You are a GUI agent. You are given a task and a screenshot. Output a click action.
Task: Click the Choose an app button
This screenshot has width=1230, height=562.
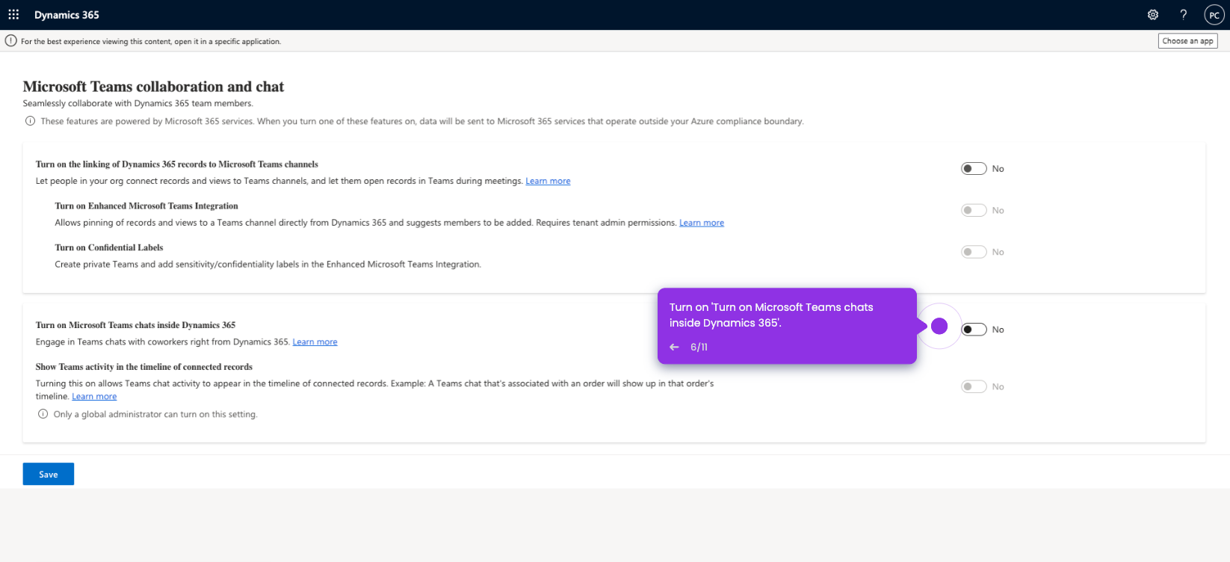pyautogui.click(x=1187, y=41)
